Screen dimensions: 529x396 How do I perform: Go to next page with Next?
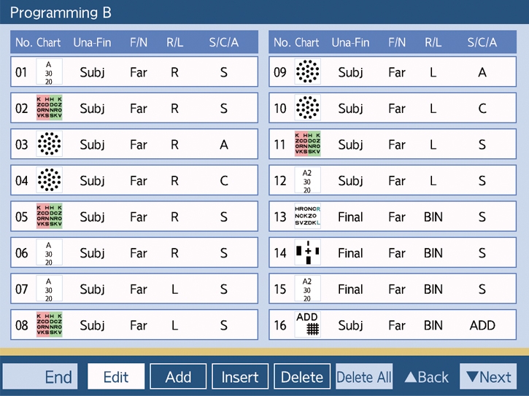coord(488,377)
